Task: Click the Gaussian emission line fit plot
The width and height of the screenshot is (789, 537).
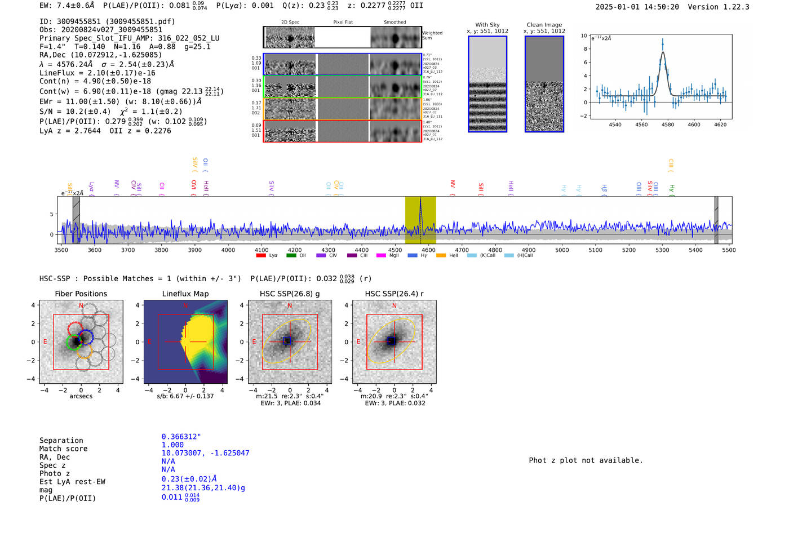Action: [x=661, y=77]
